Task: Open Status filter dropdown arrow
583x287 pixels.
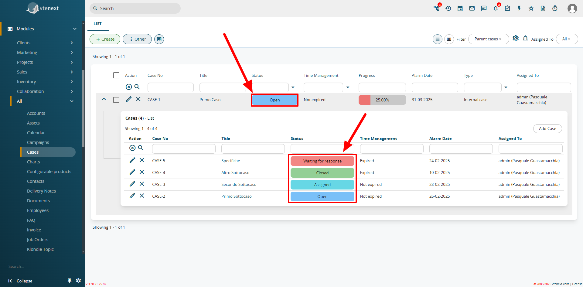Action: point(293,87)
